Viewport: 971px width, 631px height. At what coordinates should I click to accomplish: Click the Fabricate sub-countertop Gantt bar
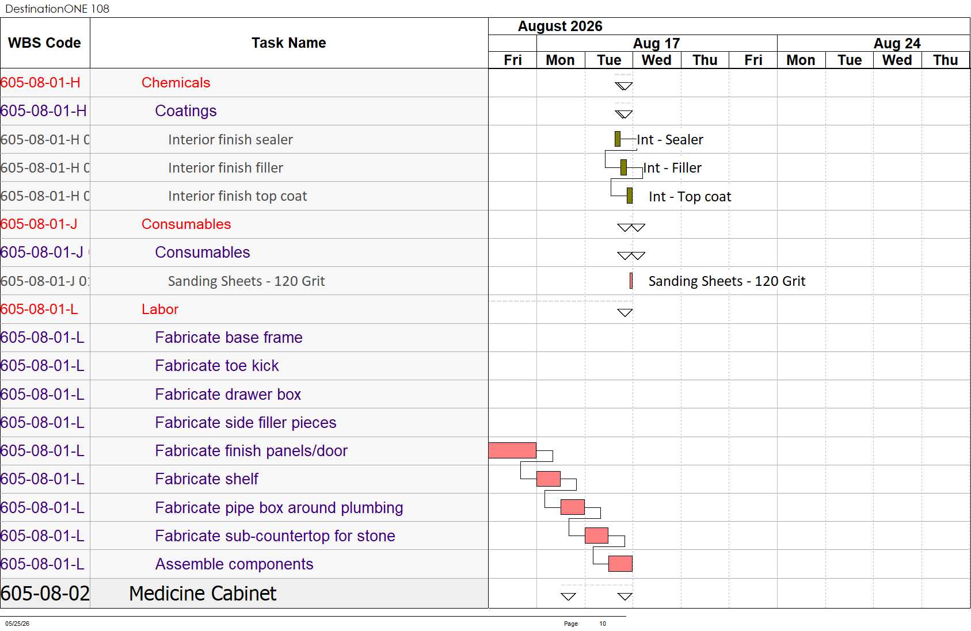coord(596,536)
